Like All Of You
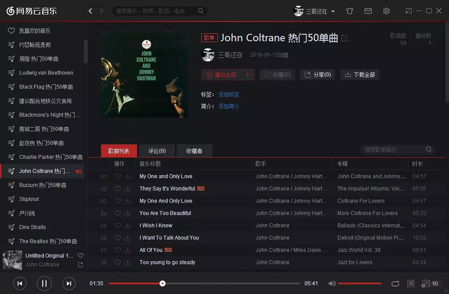The image size is (449, 294). click(x=118, y=250)
